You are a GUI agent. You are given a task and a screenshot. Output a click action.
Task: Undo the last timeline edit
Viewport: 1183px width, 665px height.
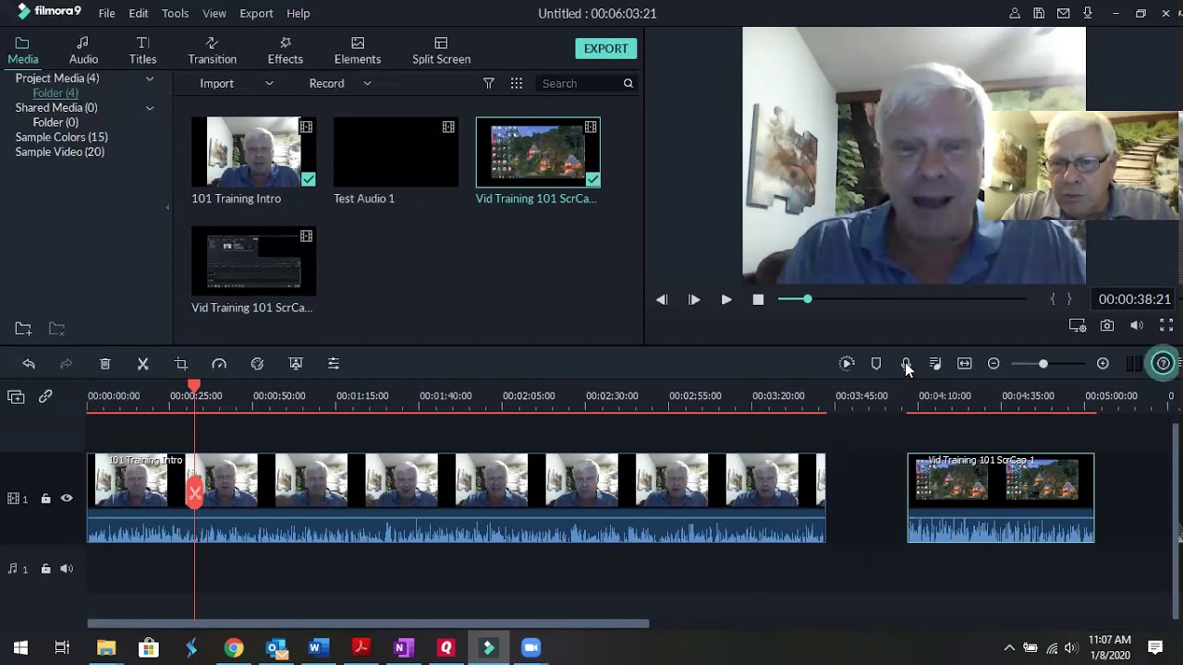pos(29,364)
